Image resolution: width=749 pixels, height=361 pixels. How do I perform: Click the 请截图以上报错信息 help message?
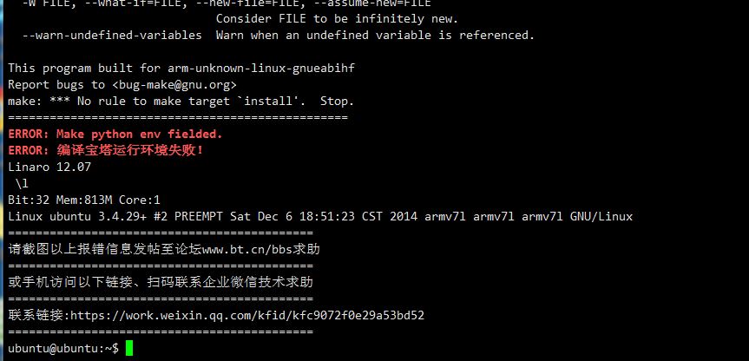click(164, 249)
